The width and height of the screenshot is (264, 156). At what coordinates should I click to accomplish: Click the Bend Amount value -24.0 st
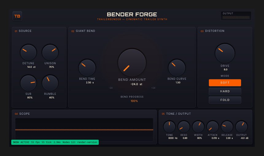pos(136,84)
